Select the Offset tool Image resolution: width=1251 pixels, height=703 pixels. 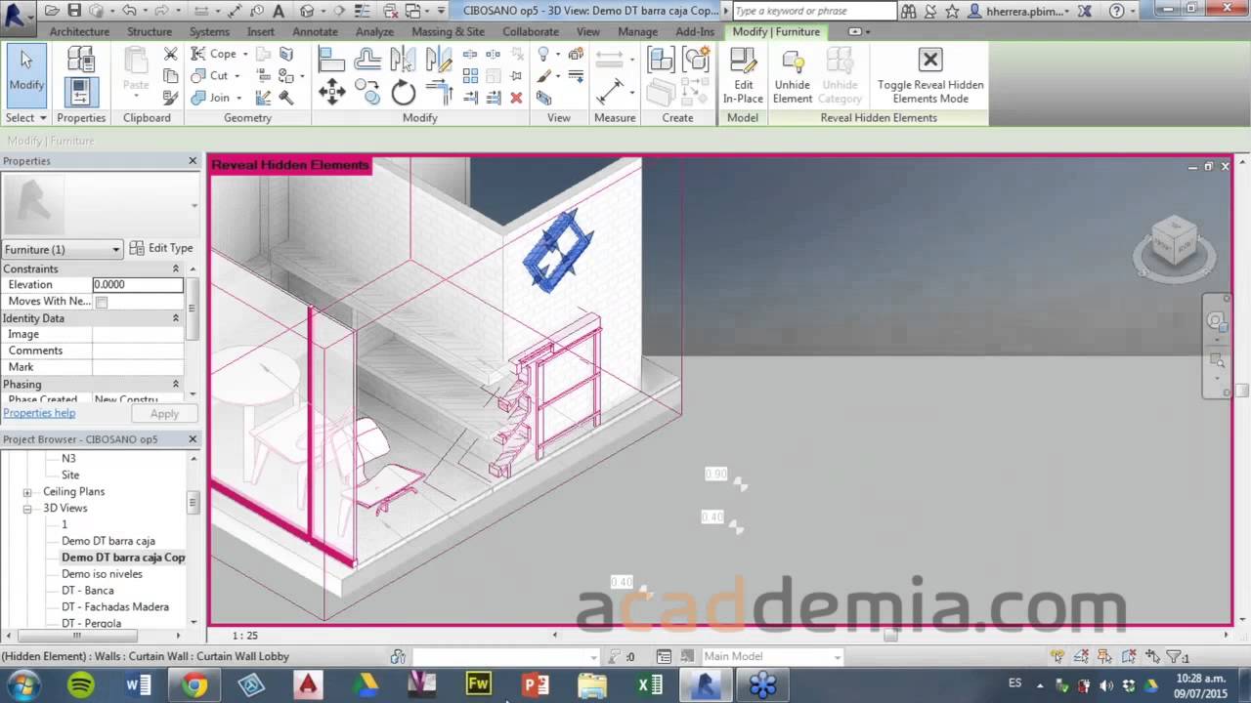pos(367,61)
